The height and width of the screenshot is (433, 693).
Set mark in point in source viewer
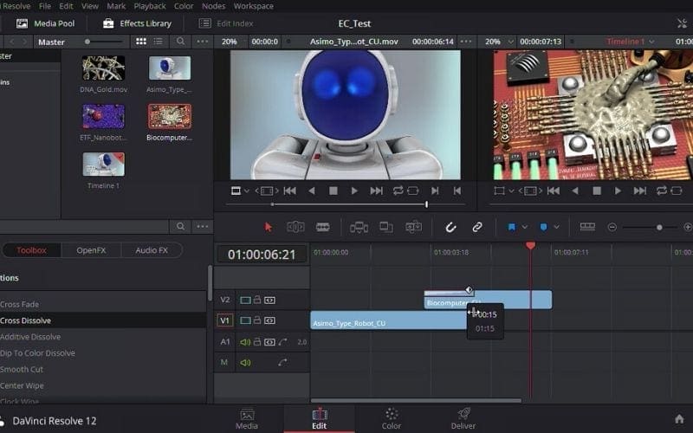tap(435, 191)
